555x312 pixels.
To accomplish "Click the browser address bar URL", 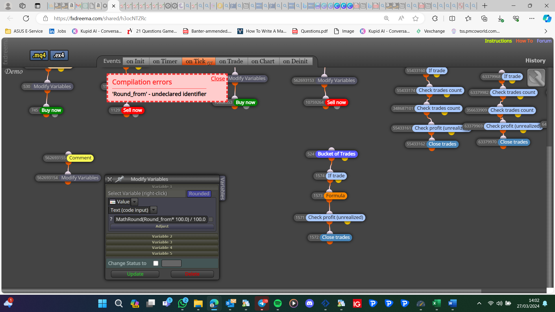I will pyautogui.click(x=100, y=18).
